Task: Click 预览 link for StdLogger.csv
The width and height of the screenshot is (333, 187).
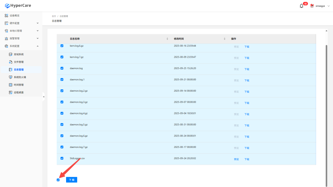Action: pyautogui.click(x=236, y=159)
